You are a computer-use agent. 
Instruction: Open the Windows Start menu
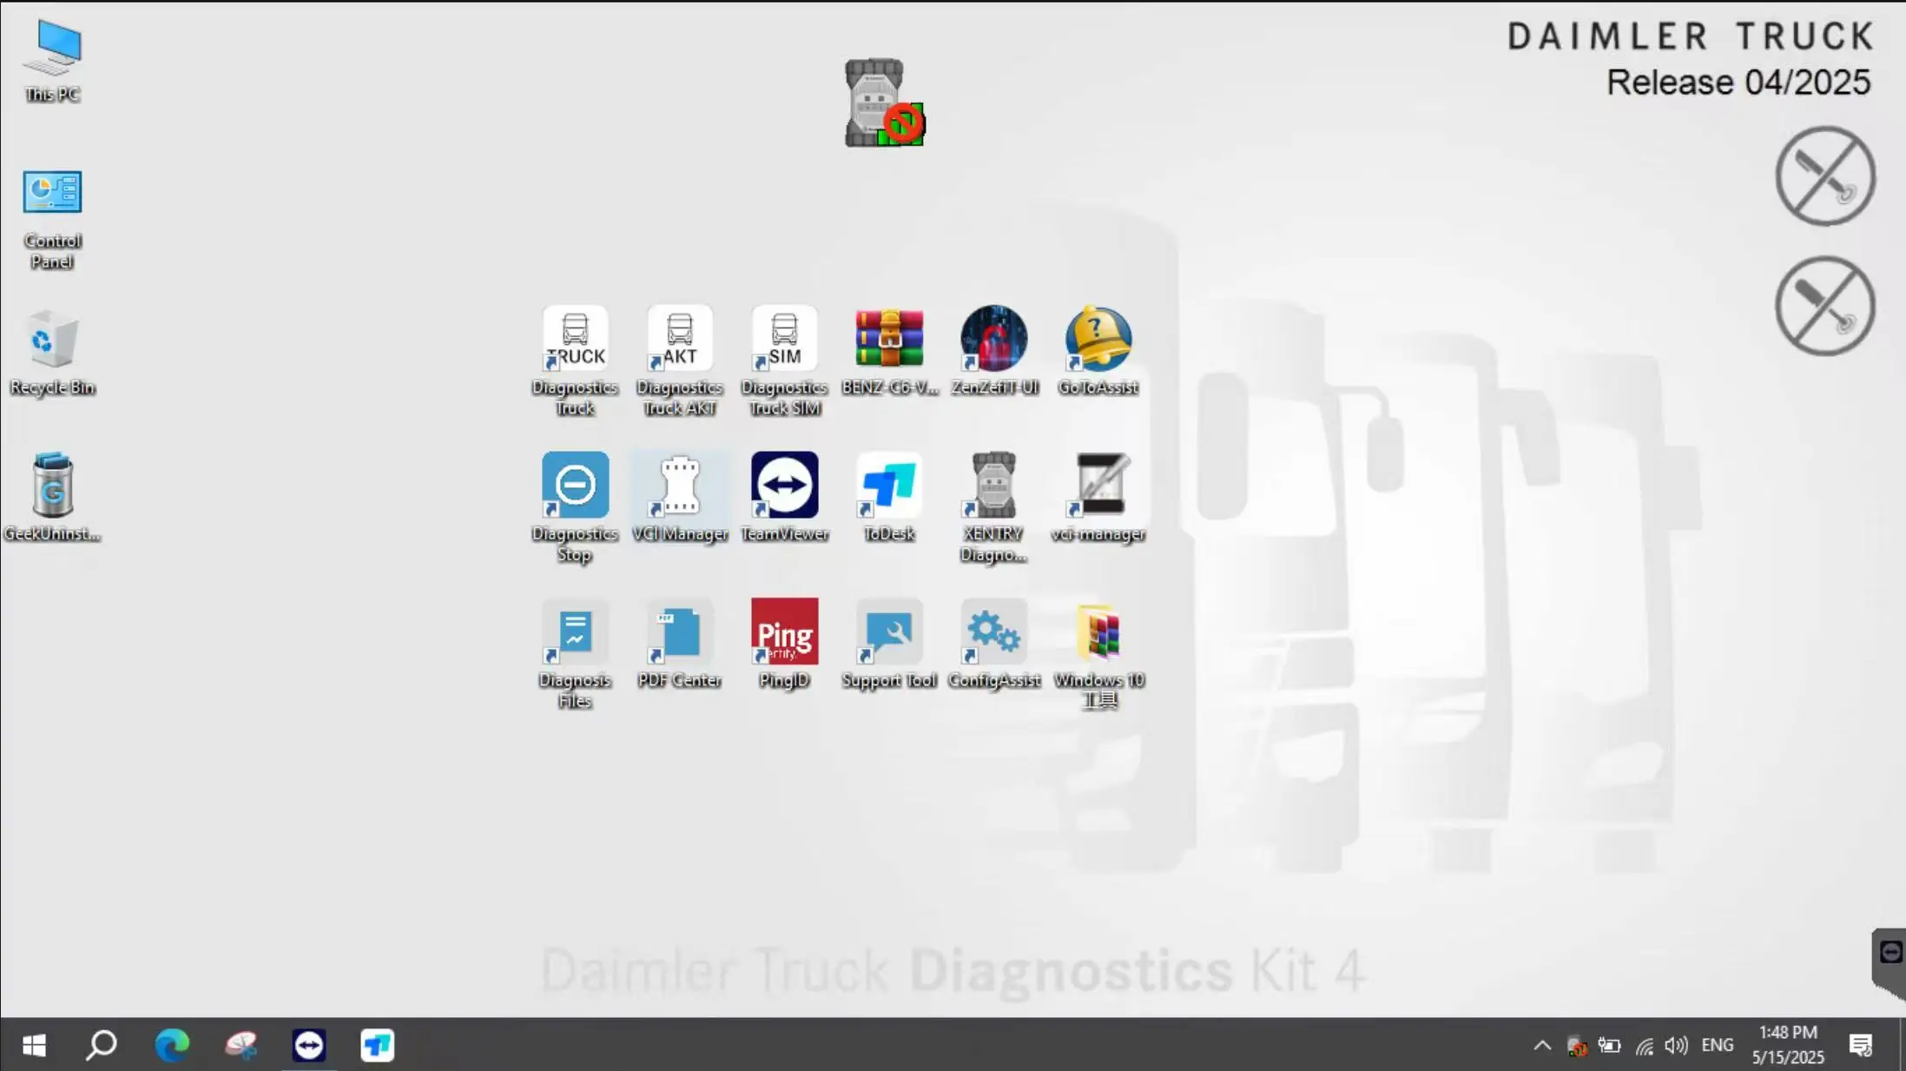pos(34,1045)
